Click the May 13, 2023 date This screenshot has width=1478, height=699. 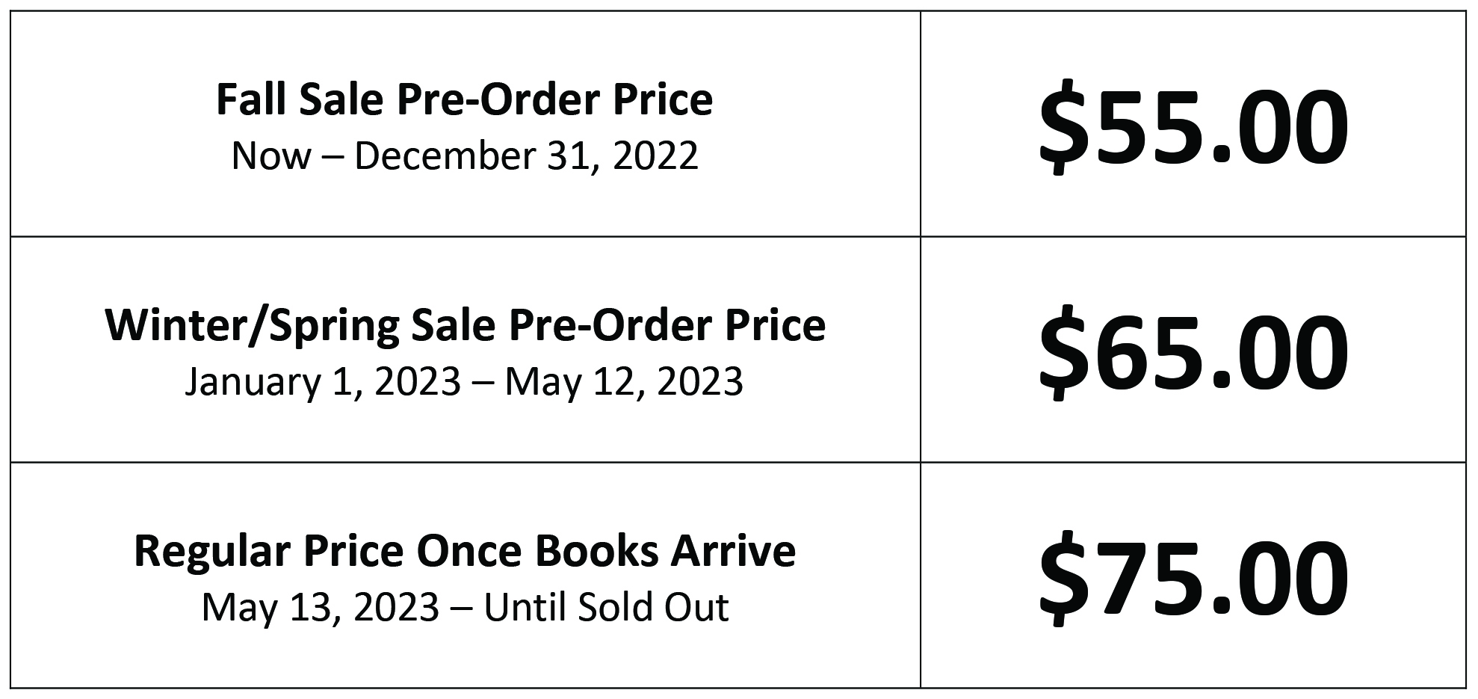(321, 607)
